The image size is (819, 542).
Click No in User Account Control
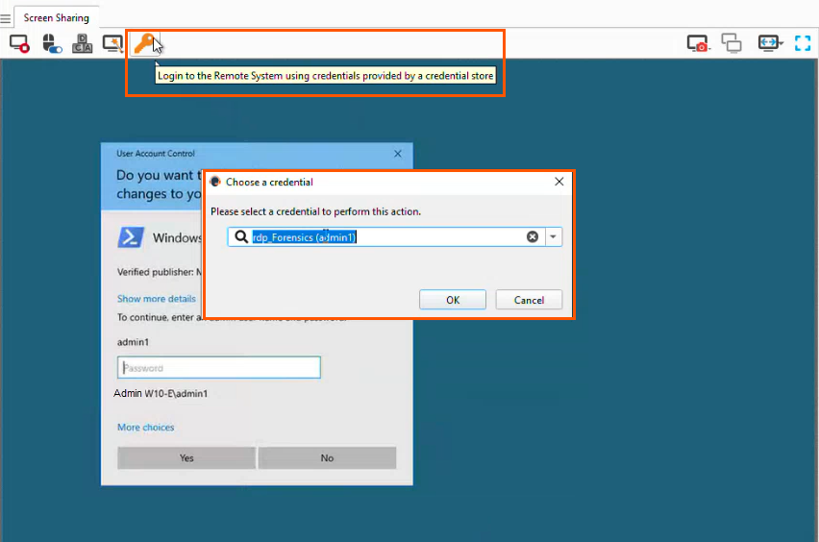tap(327, 458)
